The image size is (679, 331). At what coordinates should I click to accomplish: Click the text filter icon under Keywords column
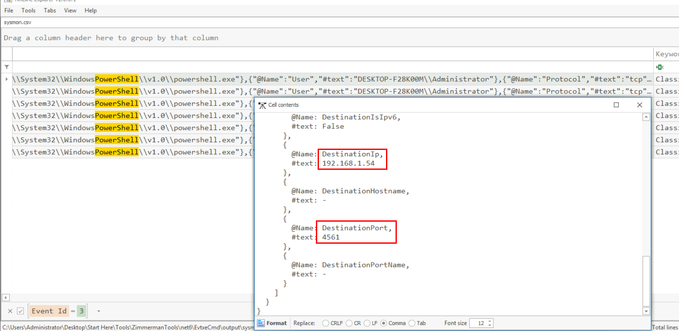click(x=660, y=67)
